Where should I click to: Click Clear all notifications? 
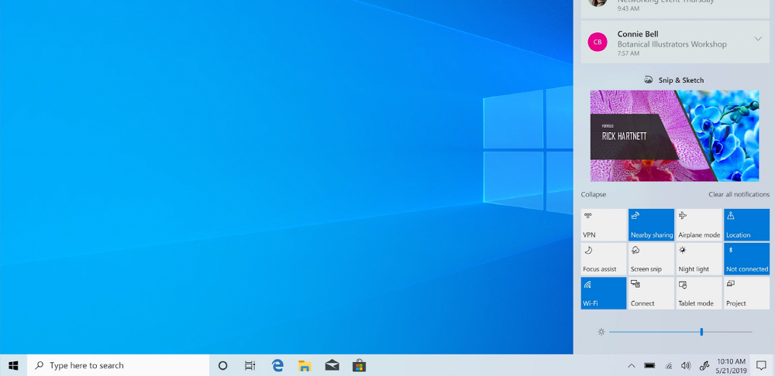[739, 194]
